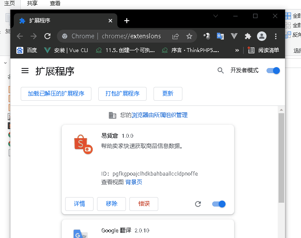Click the share page icon
Viewport: 301px width, 238px height.
[x=176, y=36]
